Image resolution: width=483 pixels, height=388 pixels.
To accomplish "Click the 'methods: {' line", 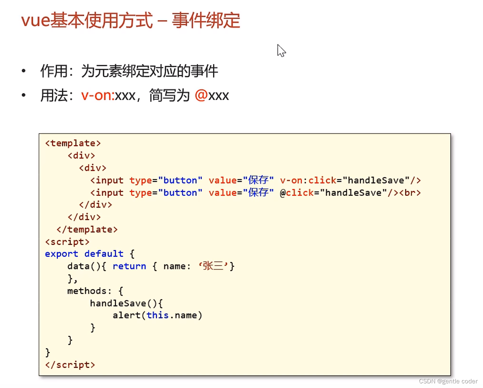I will point(95,291).
